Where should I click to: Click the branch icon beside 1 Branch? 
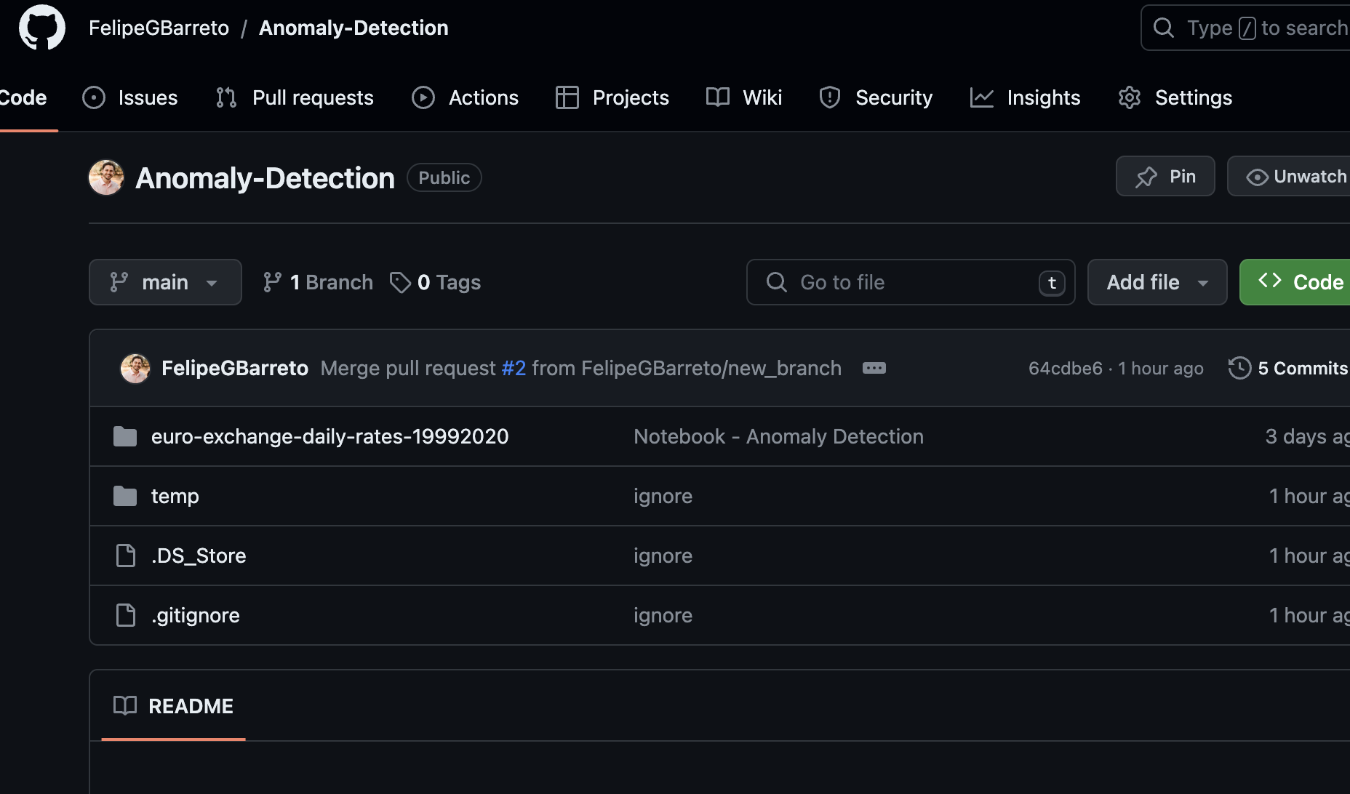point(272,282)
